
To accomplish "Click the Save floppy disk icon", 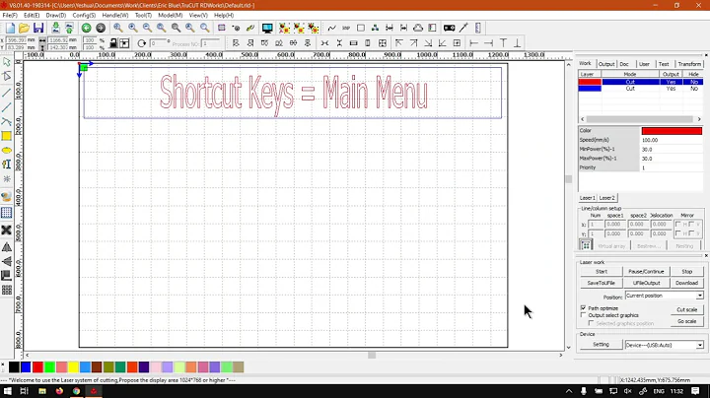I will point(38,28).
